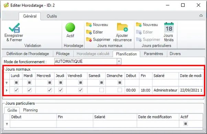Select Grille tab in Jours particuliers
Viewport: 207px width, 134px height.
(x=12, y=110)
